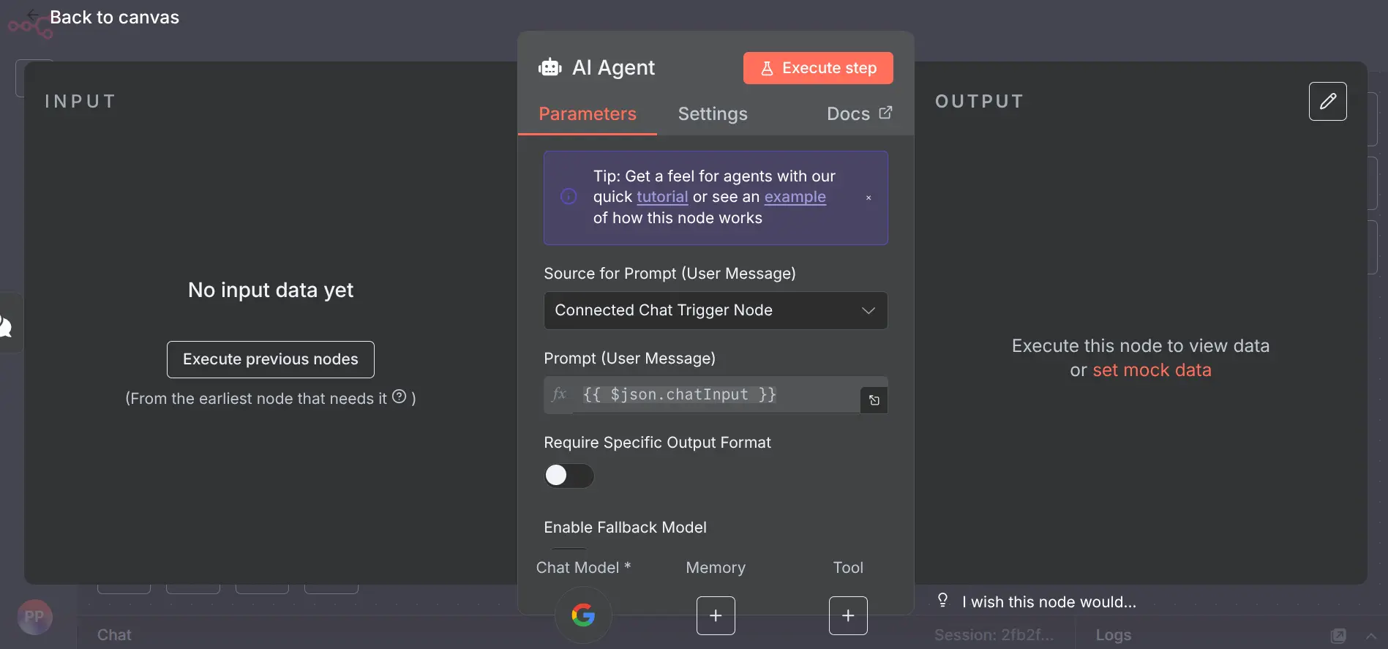1388x649 pixels.
Task: Click the lightbulb feedback icon
Action: (942, 601)
